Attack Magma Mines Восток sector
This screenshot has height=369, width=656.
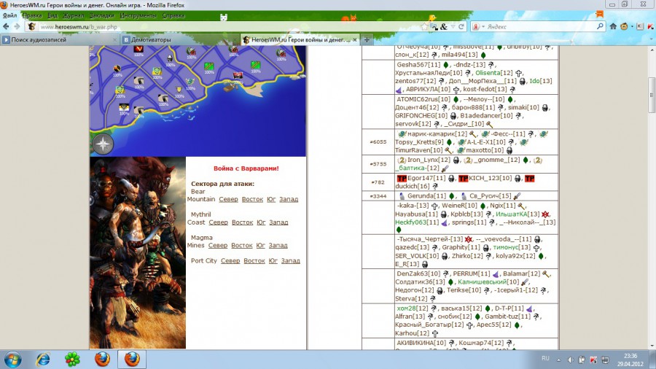click(242, 246)
